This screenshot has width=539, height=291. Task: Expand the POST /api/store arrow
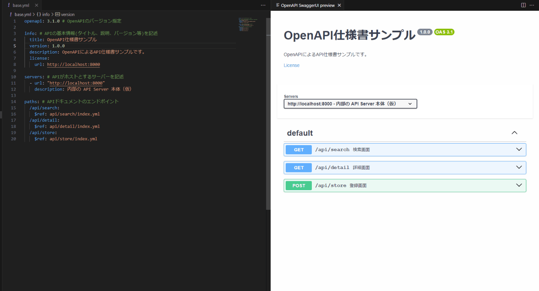pos(519,186)
